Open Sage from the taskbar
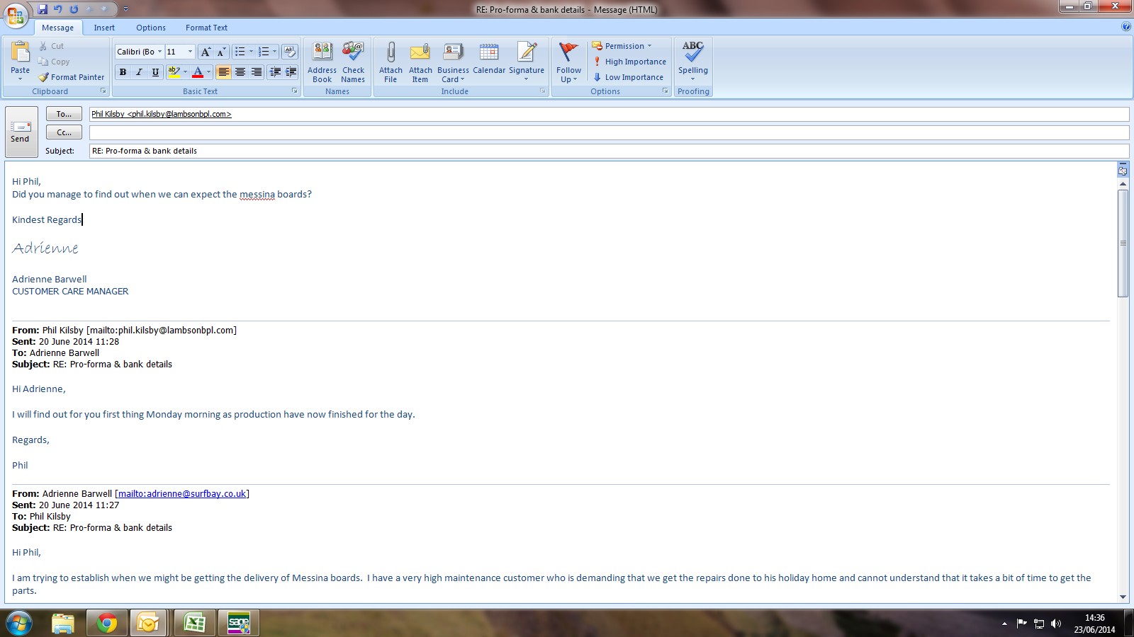The image size is (1134, 637). click(x=239, y=623)
